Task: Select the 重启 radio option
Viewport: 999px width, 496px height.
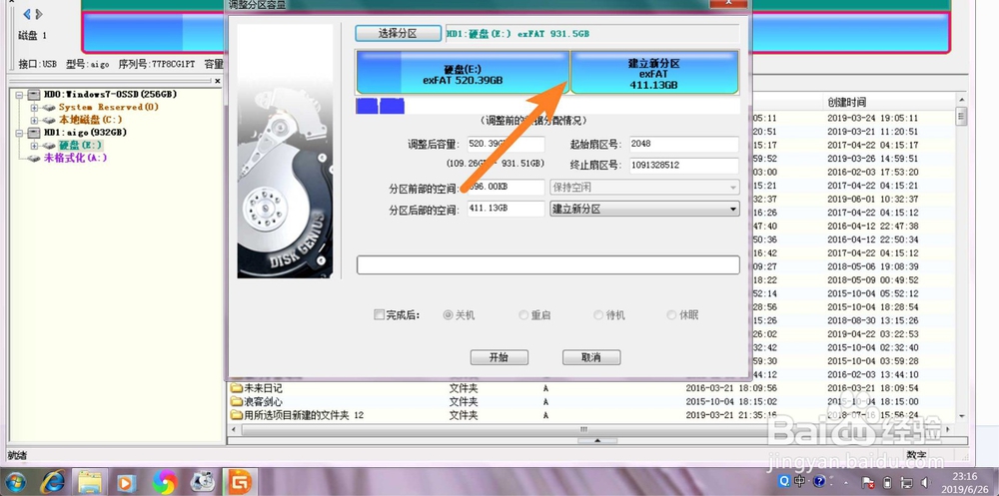Action: coord(523,314)
